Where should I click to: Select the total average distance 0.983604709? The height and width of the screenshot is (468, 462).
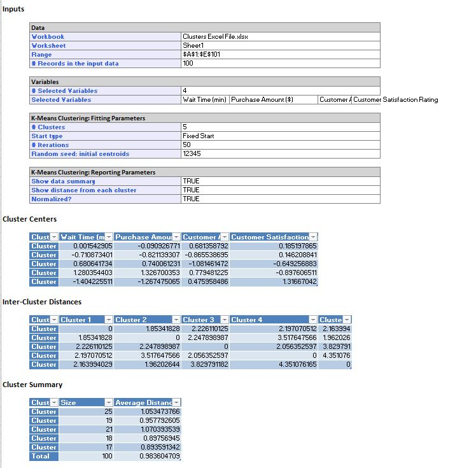pyautogui.click(x=148, y=457)
